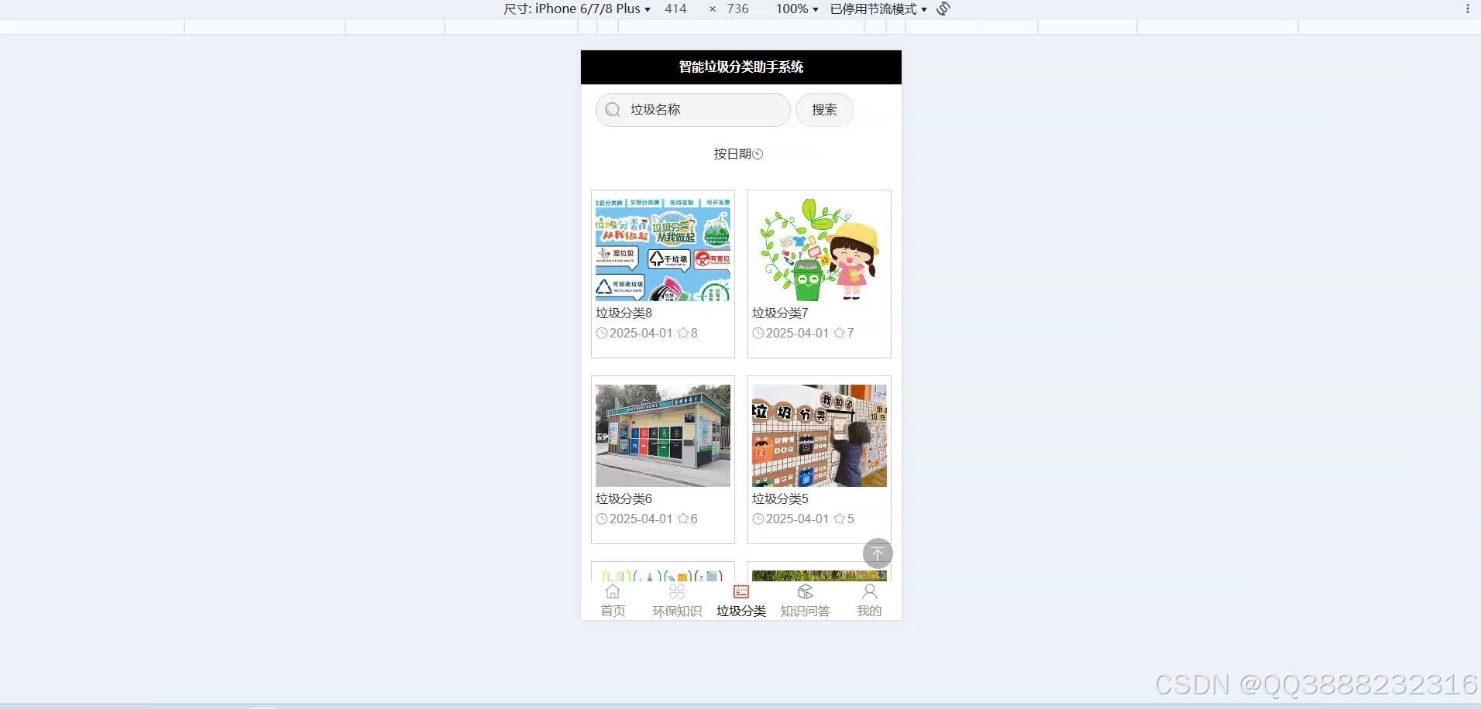Toggle the star rating on 垃圾分类8
1481x709 pixels.
684,333
